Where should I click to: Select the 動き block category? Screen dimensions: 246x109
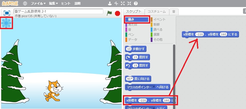137,20
